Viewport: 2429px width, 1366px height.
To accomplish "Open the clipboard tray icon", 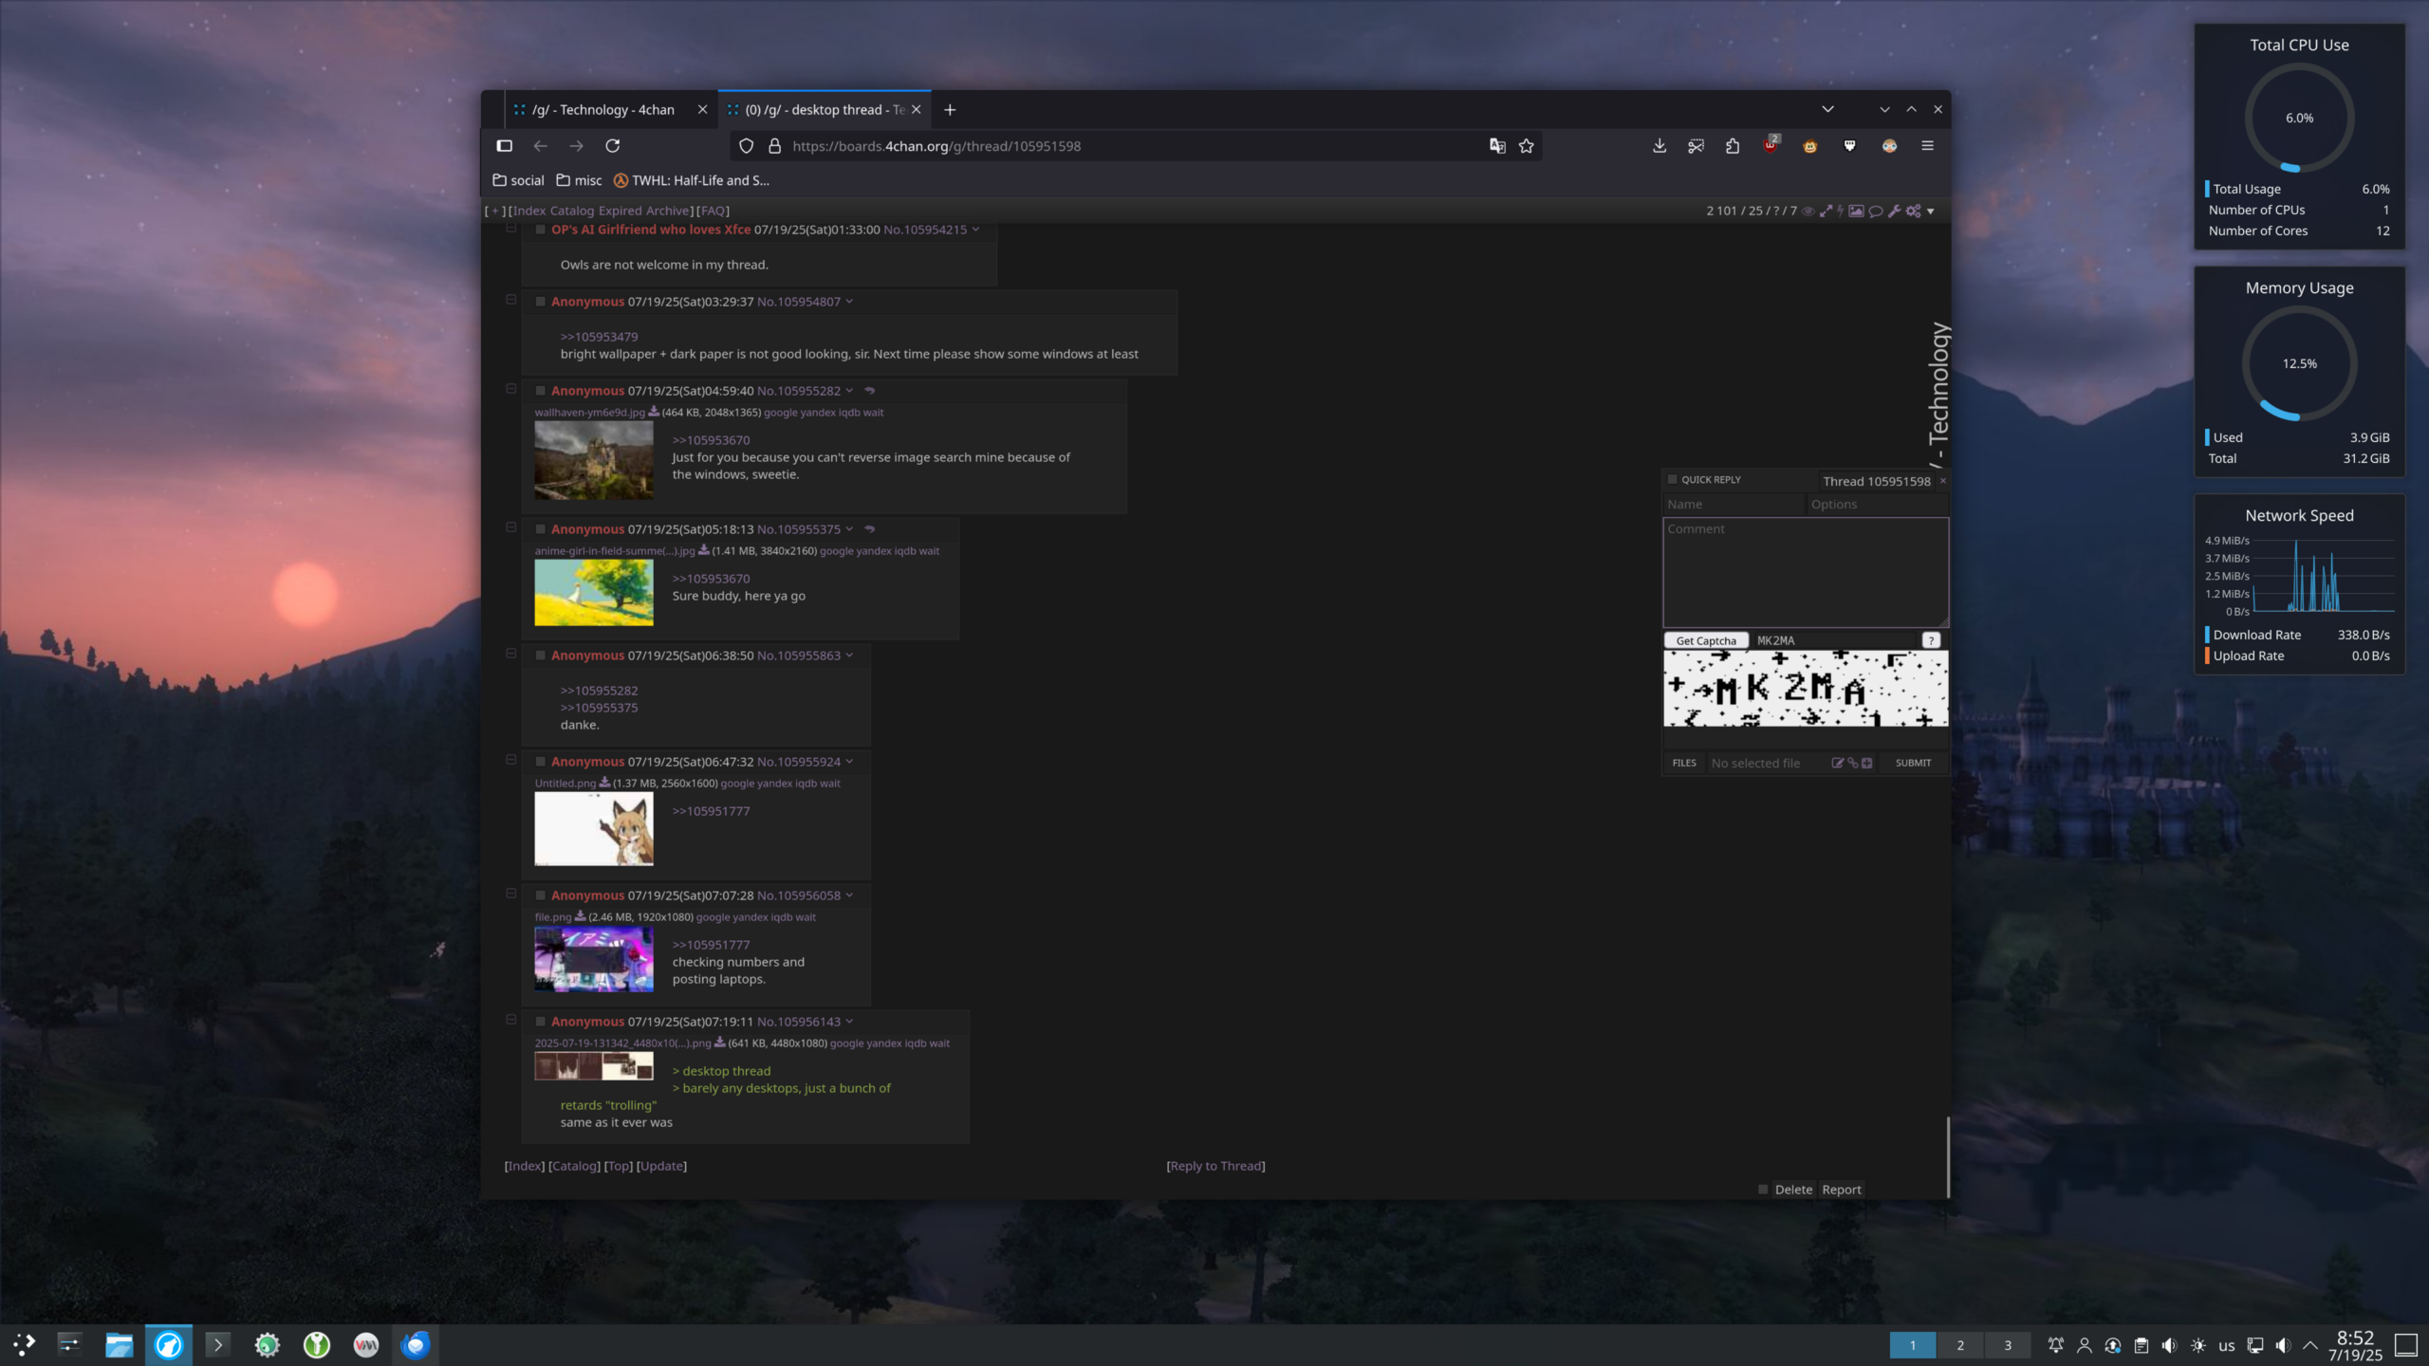I will [2141, 1345].
